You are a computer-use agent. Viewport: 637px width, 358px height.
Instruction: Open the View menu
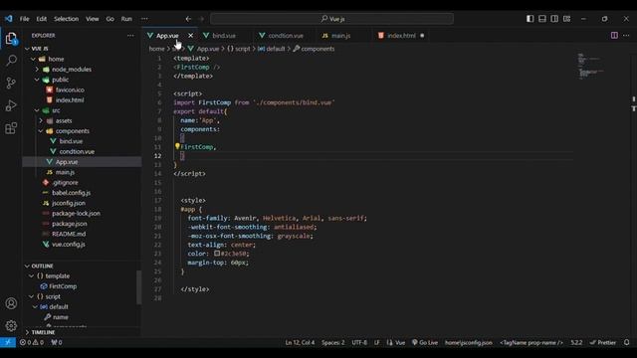[93, 19]
